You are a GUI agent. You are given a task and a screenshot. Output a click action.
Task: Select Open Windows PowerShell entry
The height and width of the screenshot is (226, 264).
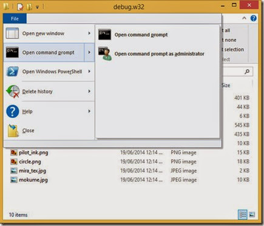click(49, 72)
